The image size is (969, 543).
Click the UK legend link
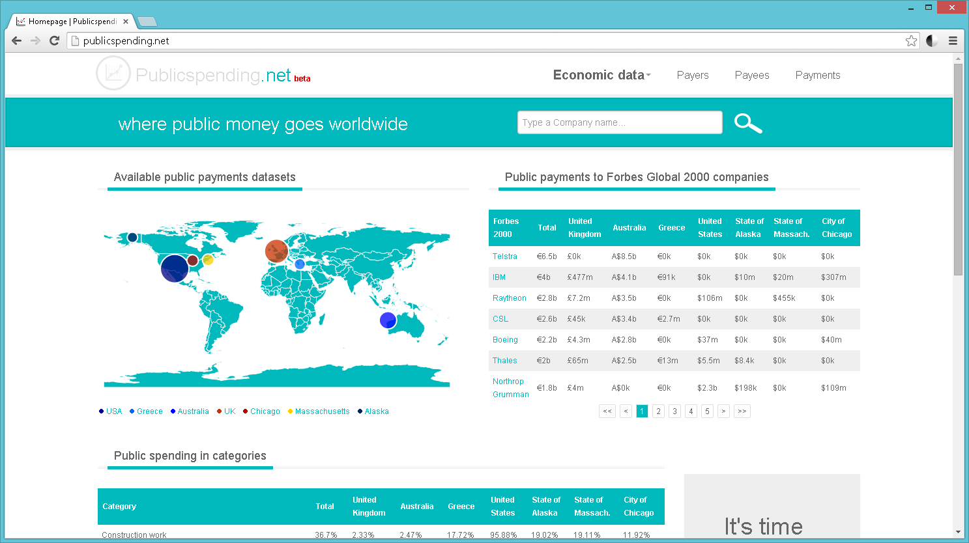click(230, 411)
